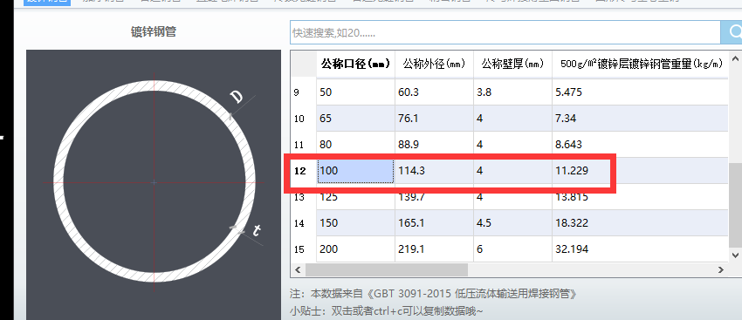
Task: Click the t thickness label on diagram
Action: click(256, 230)
